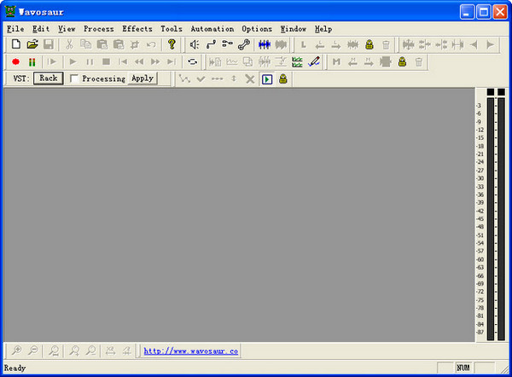This screenshot has width=512, height=377.
Task: Open the Window menu
Action: (x=294, y=29)
